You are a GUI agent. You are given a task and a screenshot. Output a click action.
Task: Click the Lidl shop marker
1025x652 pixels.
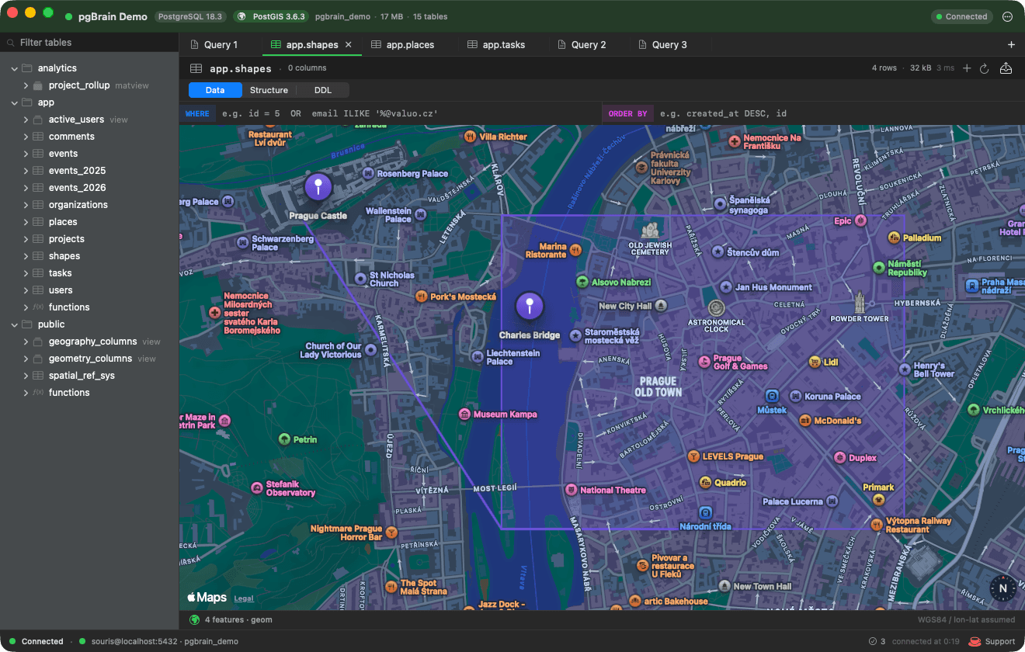[x=814, y=362]
